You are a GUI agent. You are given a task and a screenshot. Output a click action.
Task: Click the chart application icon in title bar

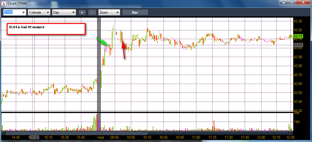click(x=4, y=3)
